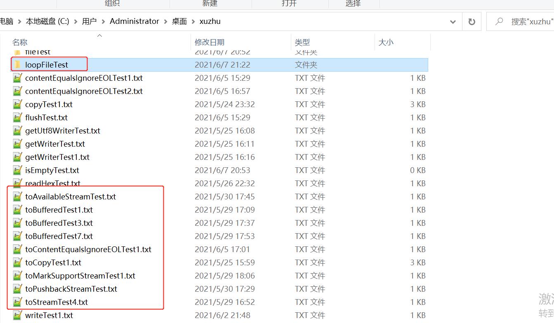The height and width of the screenshot is (323, 554).
Task: Click the 组织 ribbon group label
Action: tap(112, 3)
